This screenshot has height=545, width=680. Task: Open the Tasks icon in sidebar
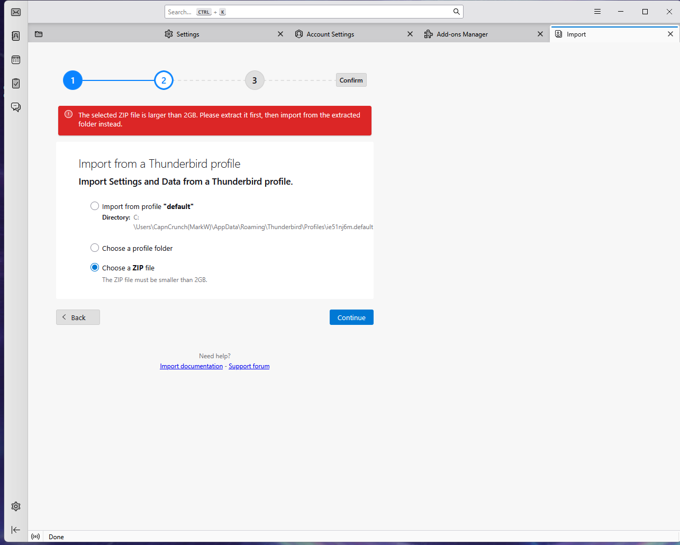[16, 83]
